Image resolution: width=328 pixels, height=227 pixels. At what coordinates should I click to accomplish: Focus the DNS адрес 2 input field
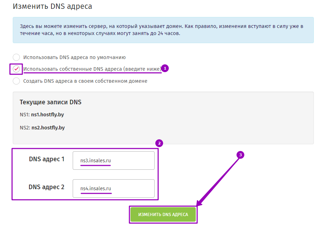pyautogui.click(x=113, y=188)
